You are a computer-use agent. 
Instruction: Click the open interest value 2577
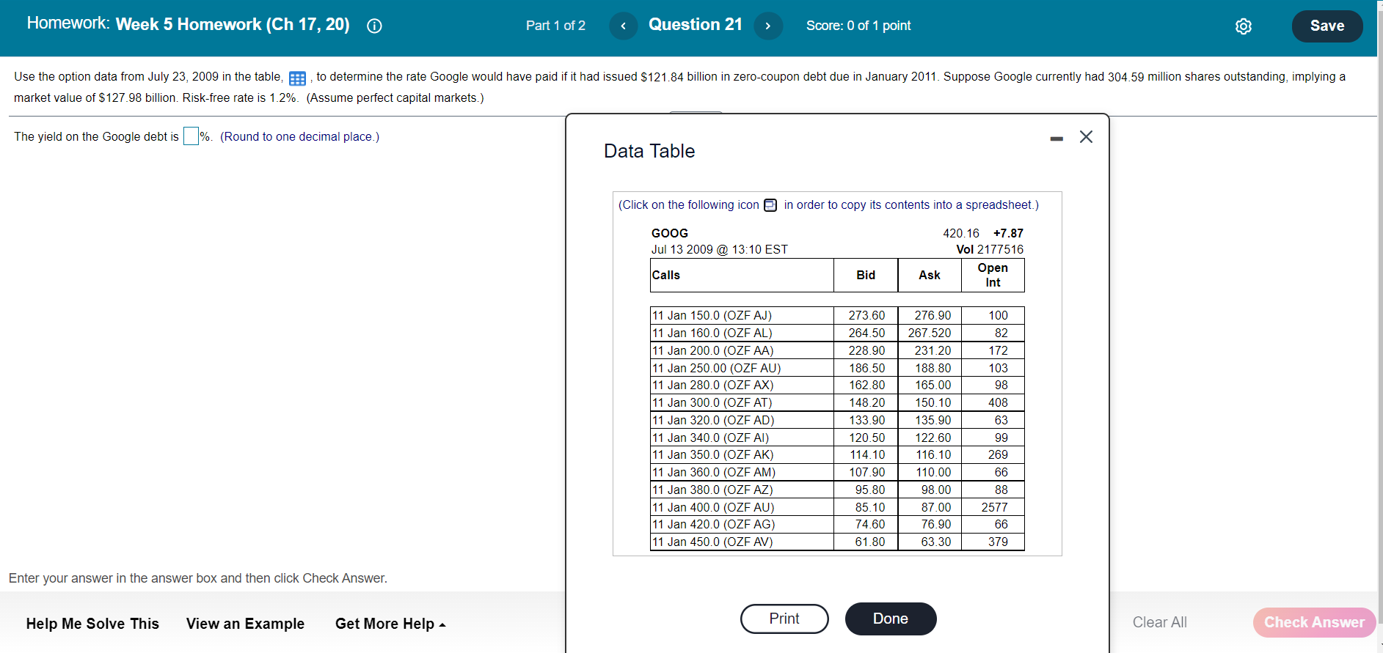(995, 508)
